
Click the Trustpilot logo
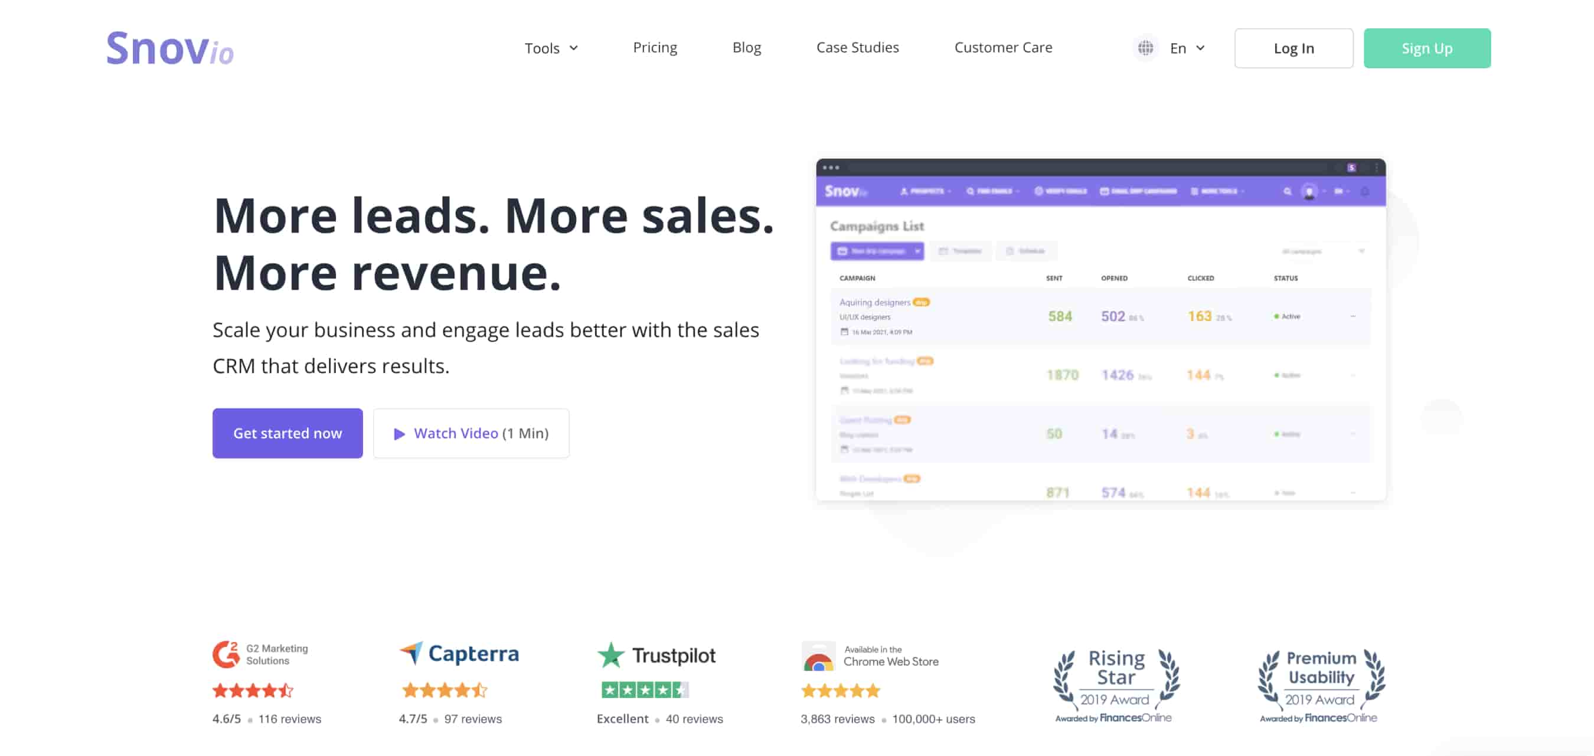(x=656, y=654)
